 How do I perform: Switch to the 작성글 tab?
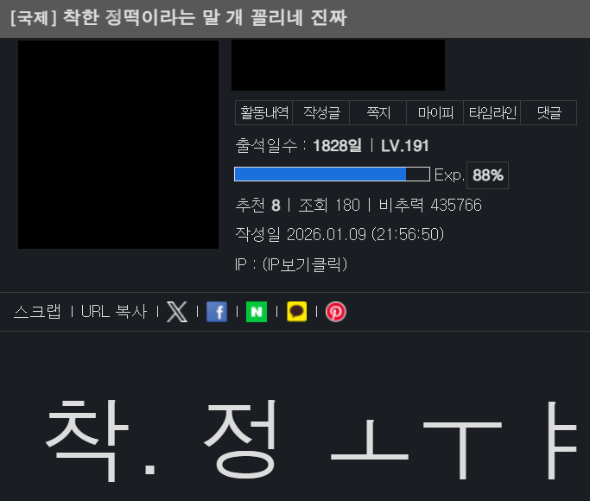tap(321, 112)
